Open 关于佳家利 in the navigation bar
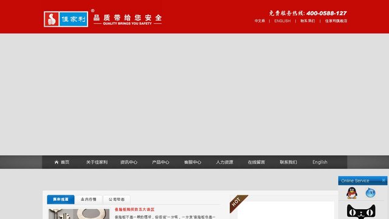The height and width of the screenshot is (219, 389). coord(97,162)
